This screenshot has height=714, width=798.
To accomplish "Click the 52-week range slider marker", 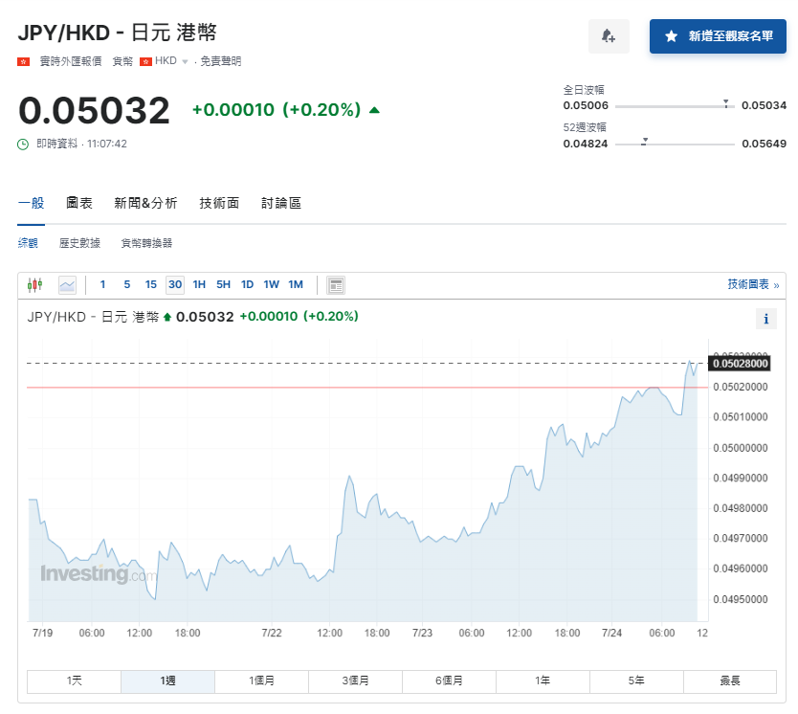I will (645, 141).
